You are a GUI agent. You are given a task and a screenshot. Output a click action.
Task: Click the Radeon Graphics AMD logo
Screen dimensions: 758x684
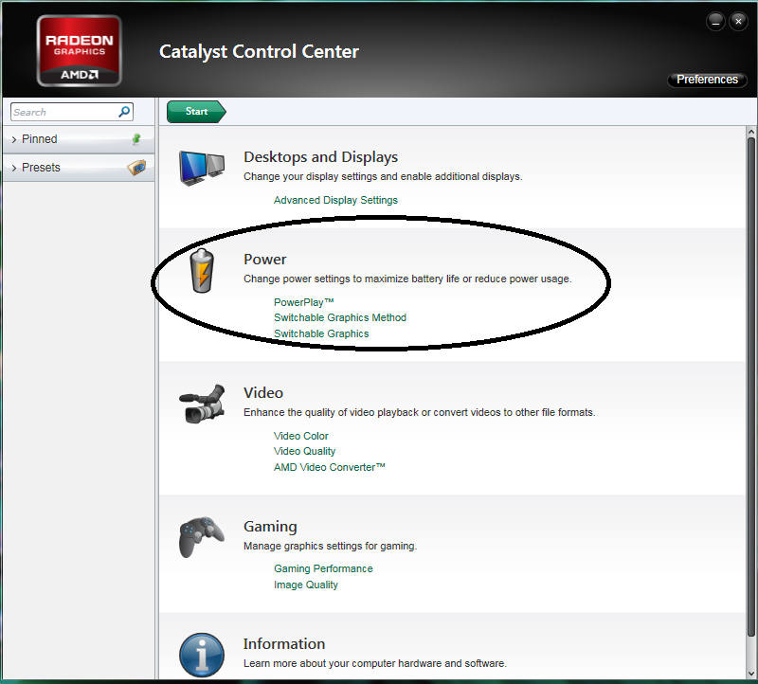point(80,51)
